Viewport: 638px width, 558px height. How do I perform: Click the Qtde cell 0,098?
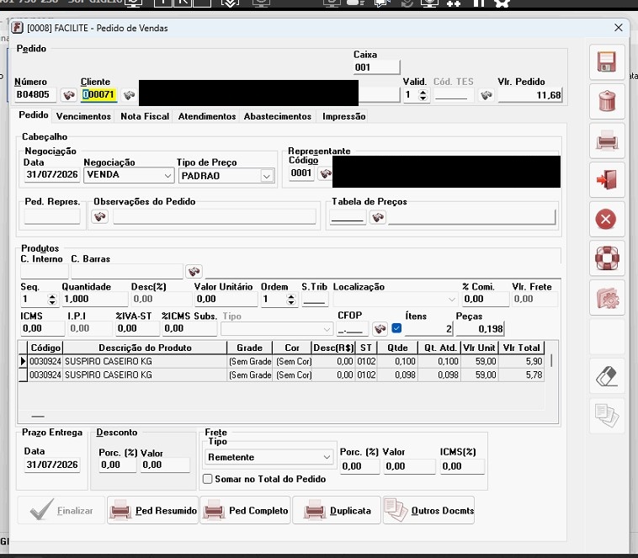coord(397,375)
